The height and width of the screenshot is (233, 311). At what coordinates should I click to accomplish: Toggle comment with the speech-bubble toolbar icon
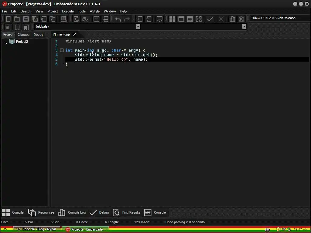pyautogui.click(x=159, y=19)
